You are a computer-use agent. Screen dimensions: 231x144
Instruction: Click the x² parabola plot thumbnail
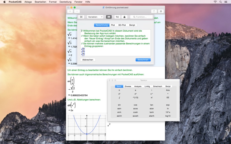(87, 127)
